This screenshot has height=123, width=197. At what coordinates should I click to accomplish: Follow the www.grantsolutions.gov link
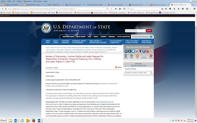(103, 102)
